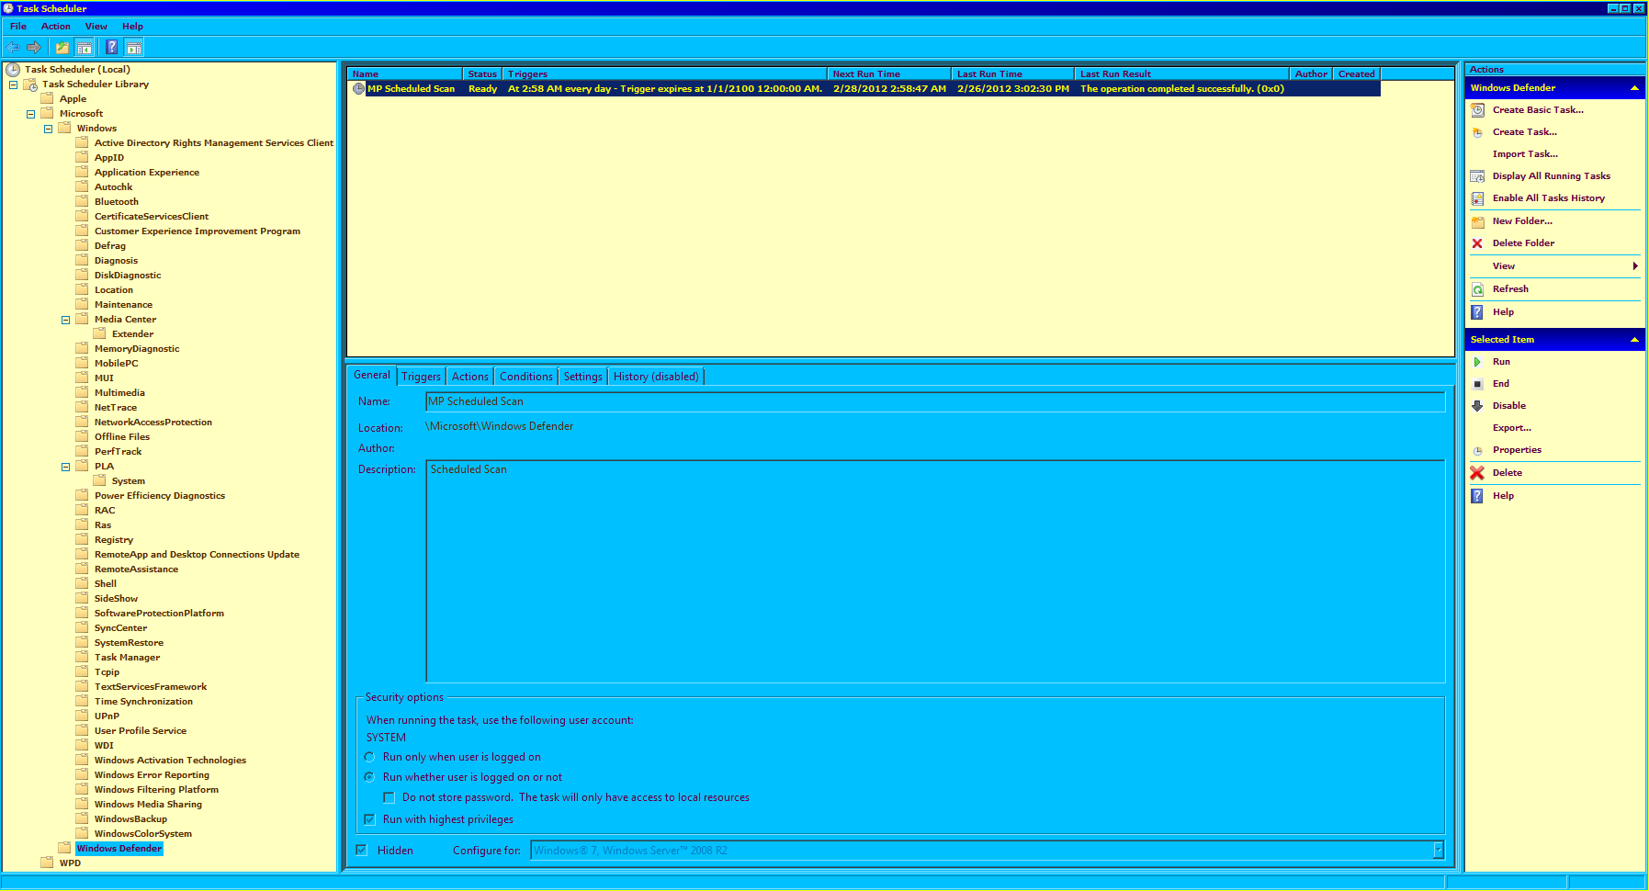This screenshot has height=891, width=1649.
Task: Select Run whether user is logged on or not
Action: point(369,777)
